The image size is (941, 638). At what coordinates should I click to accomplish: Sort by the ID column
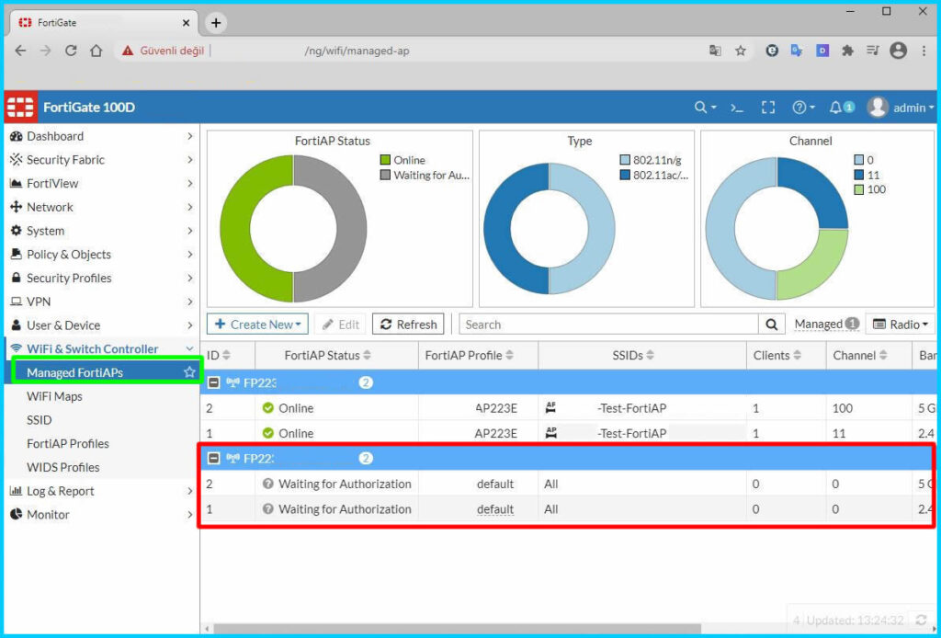pyautogui.click(x=219, y=355)
